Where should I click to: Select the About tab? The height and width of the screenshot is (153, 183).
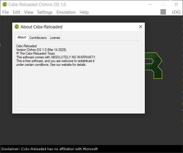[22, 37]
